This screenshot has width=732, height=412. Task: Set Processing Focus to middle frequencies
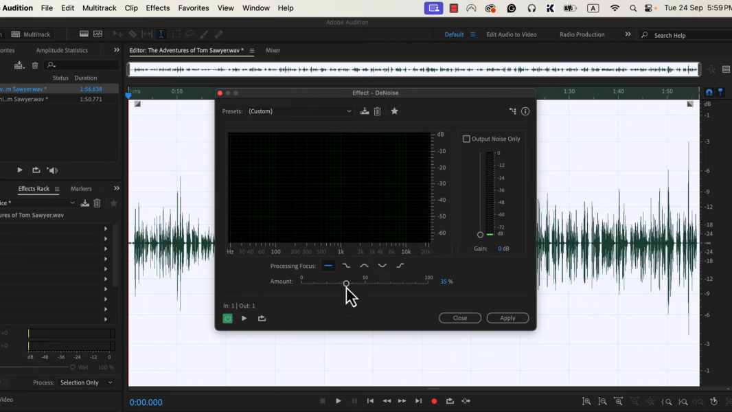coord(364,266)
